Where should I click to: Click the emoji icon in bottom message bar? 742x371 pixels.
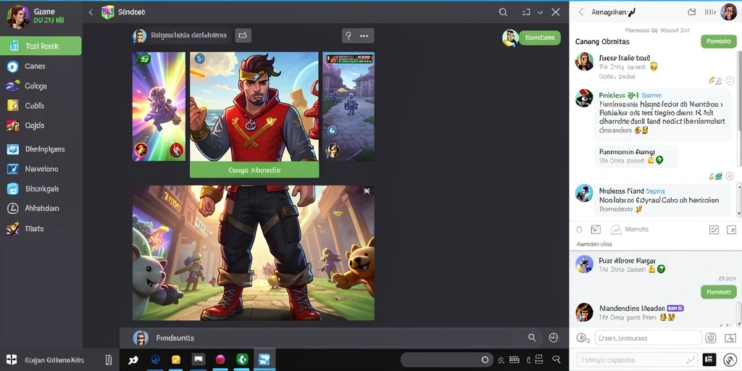coord(553,338)
